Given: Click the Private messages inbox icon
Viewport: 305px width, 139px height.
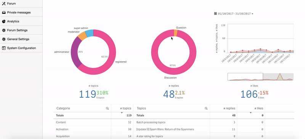Looking at the screenshot, I should pos(4,13).
